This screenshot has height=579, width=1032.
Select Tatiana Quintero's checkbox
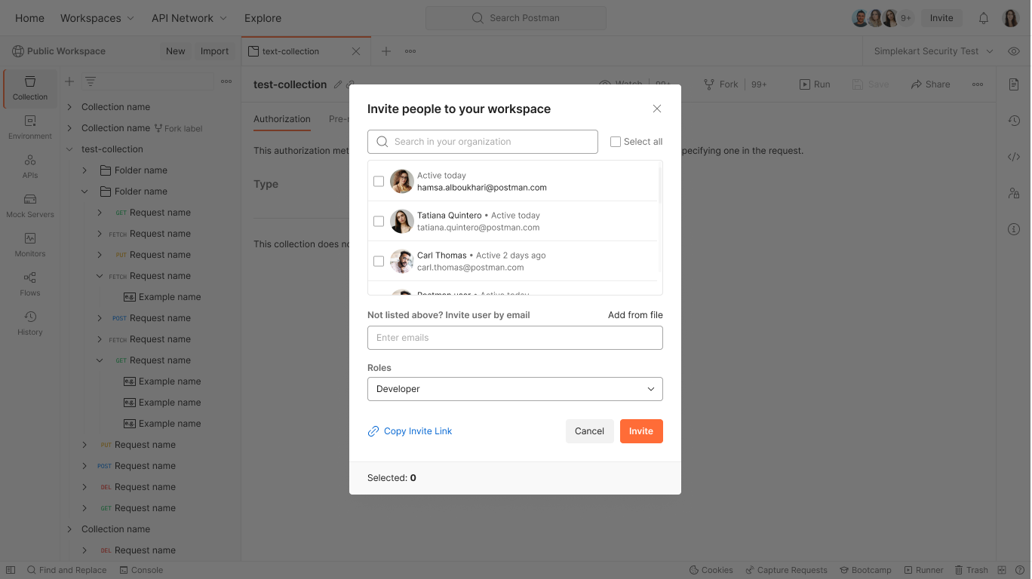379,222
